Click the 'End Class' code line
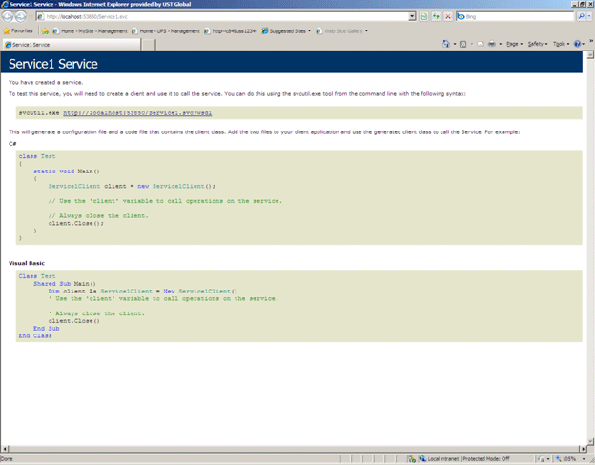This screenshot has height=465, width=595. point(35,336)
